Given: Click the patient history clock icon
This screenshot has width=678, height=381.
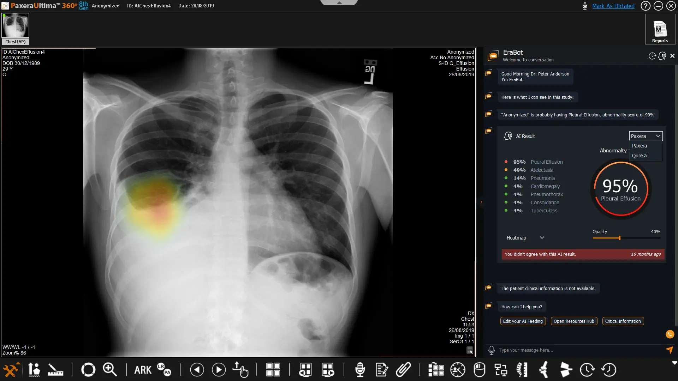Looking at the screenshot, I should point(458,370).
